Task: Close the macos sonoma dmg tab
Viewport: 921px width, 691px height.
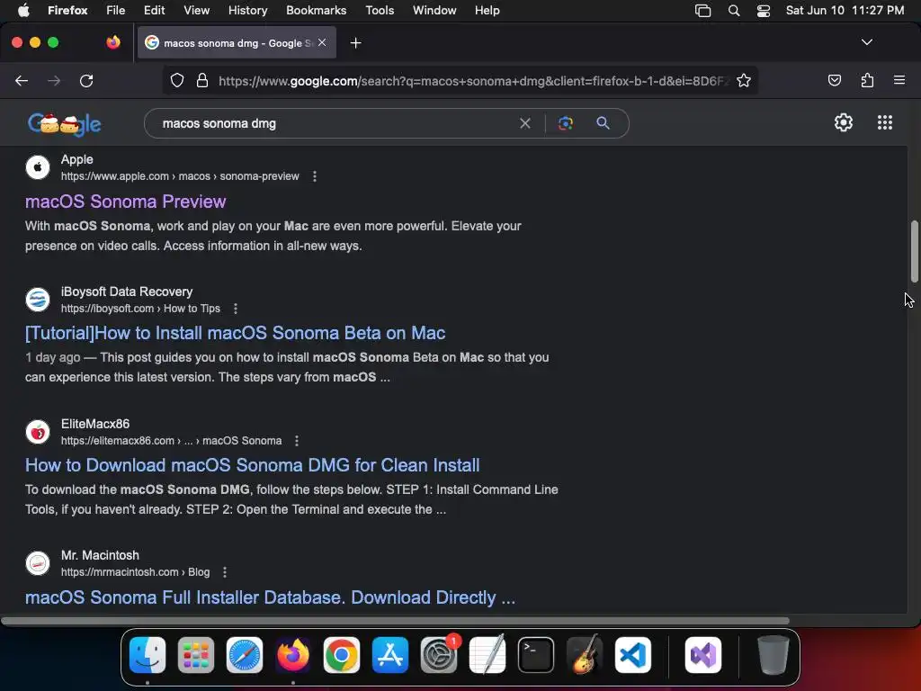Action: [x=322, y=42]
